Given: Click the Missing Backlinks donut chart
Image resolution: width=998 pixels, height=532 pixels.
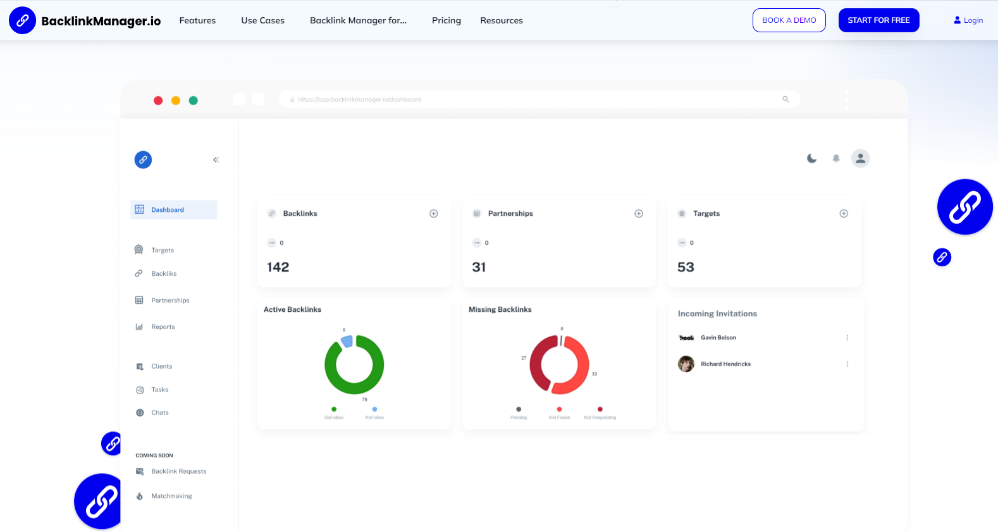Looking at the screenshot, I should pos(560,365).
